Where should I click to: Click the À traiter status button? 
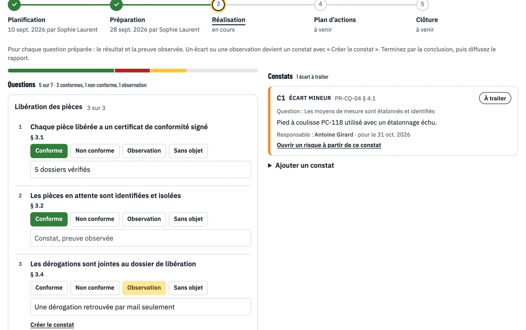coord(495,98)
